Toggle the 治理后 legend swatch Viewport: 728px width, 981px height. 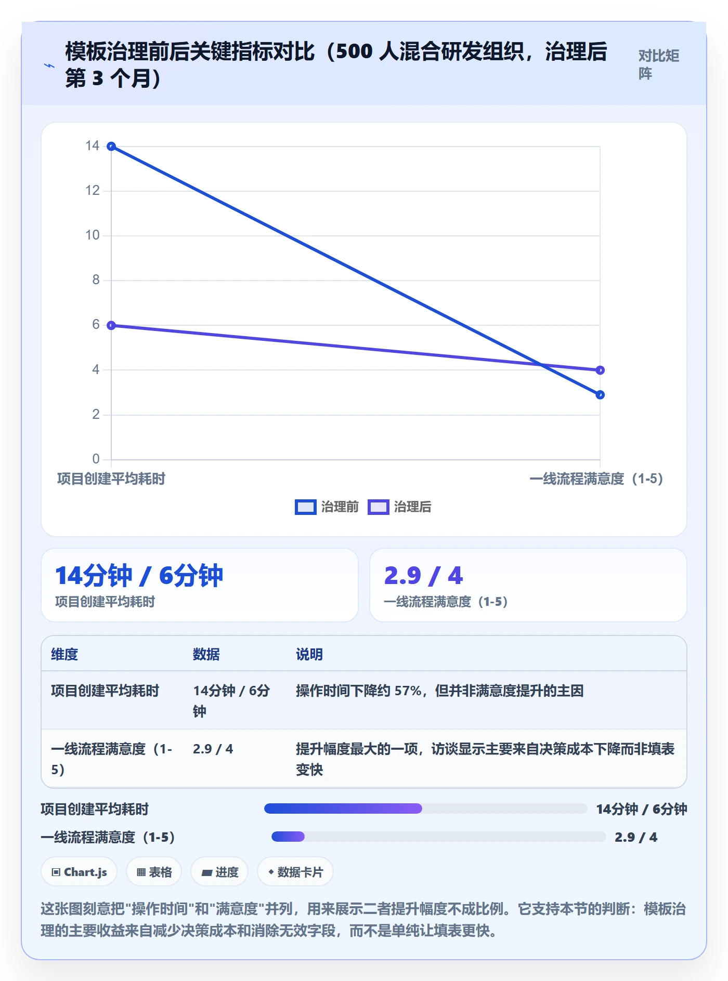point(378,507)
